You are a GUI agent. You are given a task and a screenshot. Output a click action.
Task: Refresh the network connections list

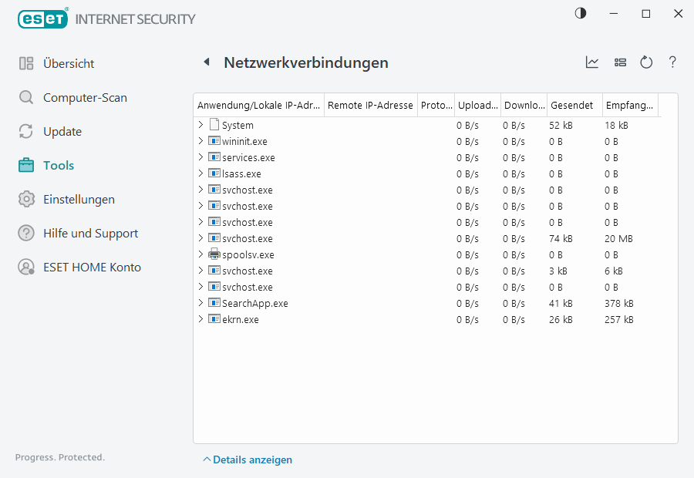[x=646, y=62]
